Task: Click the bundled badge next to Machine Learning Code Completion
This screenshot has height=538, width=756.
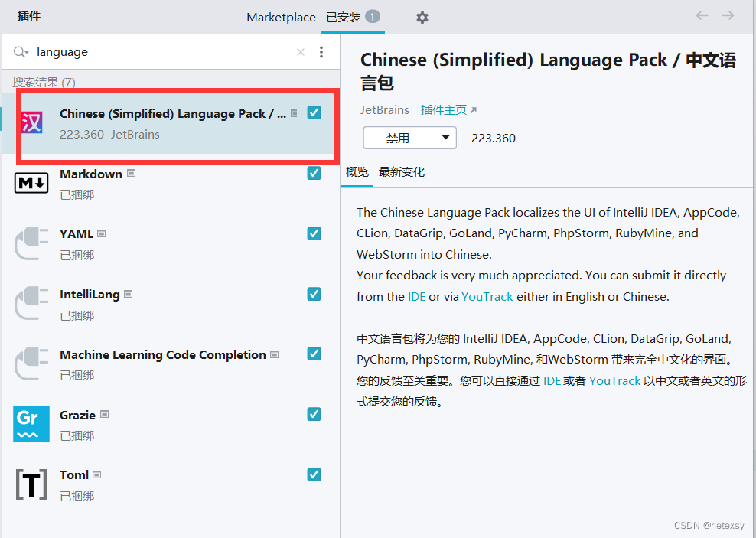Action: tap(275, 354)
